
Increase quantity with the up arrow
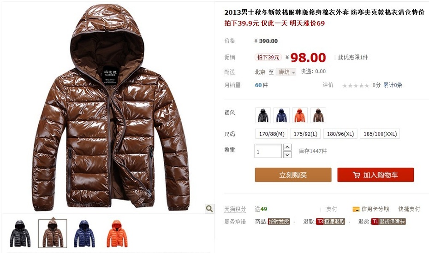tap(287, 147)
